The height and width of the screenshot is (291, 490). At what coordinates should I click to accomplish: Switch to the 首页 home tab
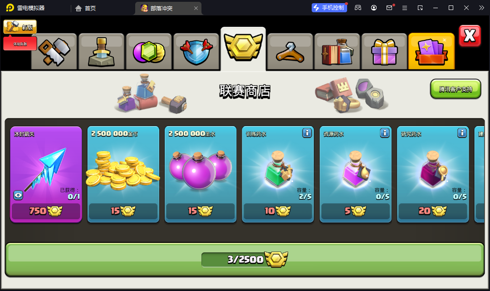tap(85, 8)
